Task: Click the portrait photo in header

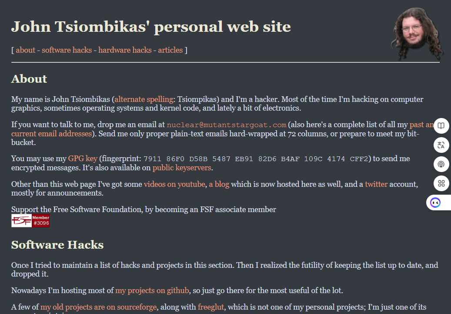Action: (416, 33)
